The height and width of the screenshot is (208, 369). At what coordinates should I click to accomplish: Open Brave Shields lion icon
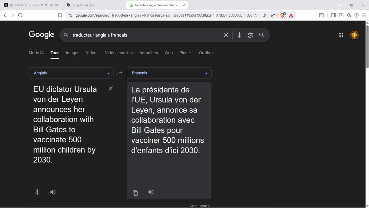[x=283, y=15]
